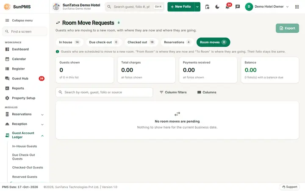This screenshot has height=191, width=305.
Task: Open the clipboard clock icon in the header
Action: (207, 7)
